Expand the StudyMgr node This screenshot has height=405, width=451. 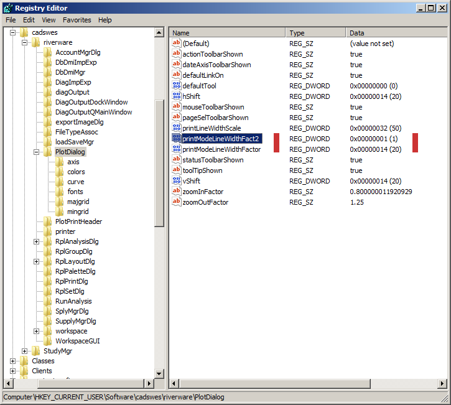pyautogui.click(x=24, y=351)
